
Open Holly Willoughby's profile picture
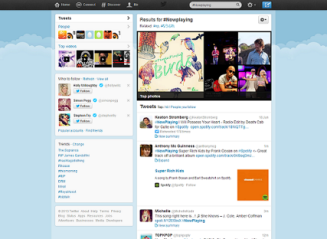coord(65,90)
